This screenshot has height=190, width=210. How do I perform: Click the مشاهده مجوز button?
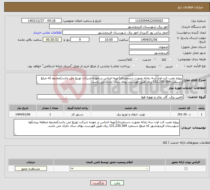(x=31, y=168)
